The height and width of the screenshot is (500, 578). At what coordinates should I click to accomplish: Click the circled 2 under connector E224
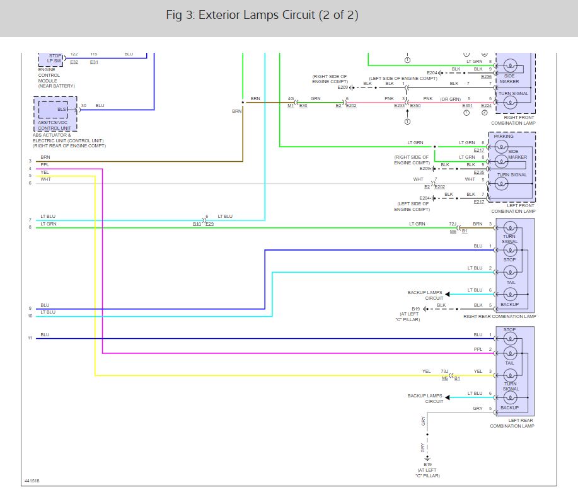click(x=484, y=113)
